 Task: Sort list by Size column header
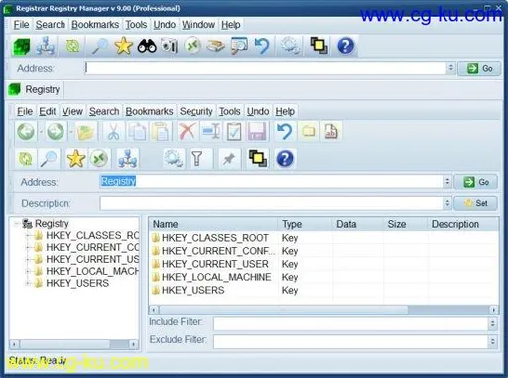pyautogui.click(x=405, y=224)
